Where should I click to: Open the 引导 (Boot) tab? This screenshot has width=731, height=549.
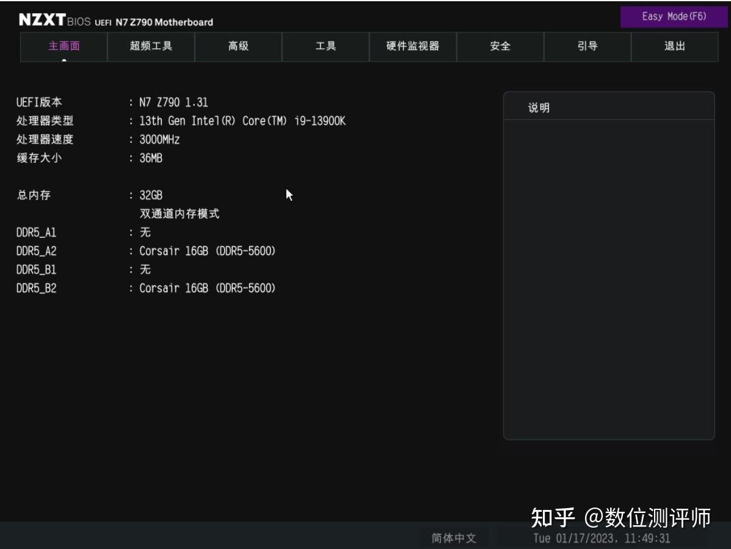(587, 46)
